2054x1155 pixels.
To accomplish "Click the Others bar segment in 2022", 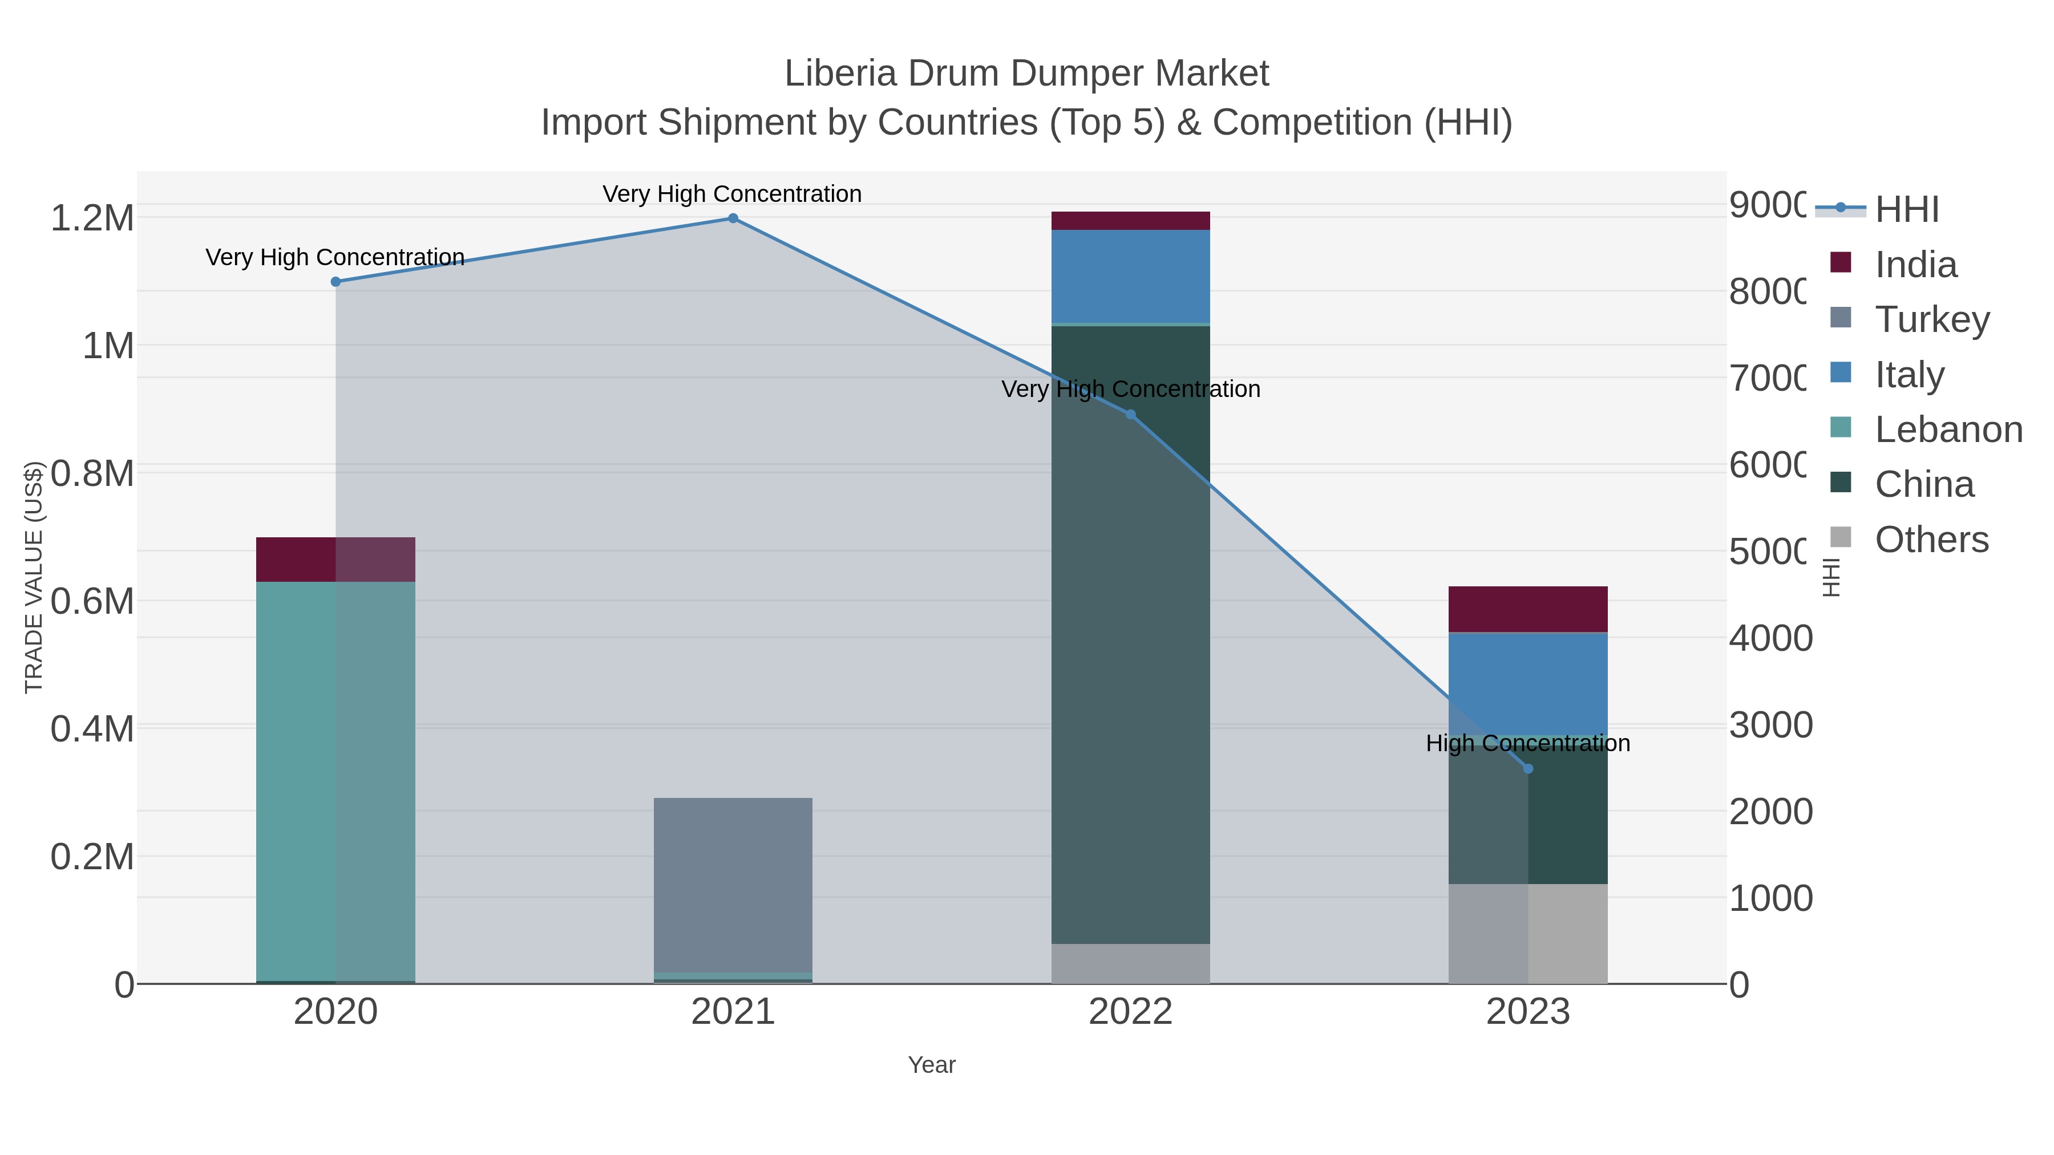I will point(1131,964).
